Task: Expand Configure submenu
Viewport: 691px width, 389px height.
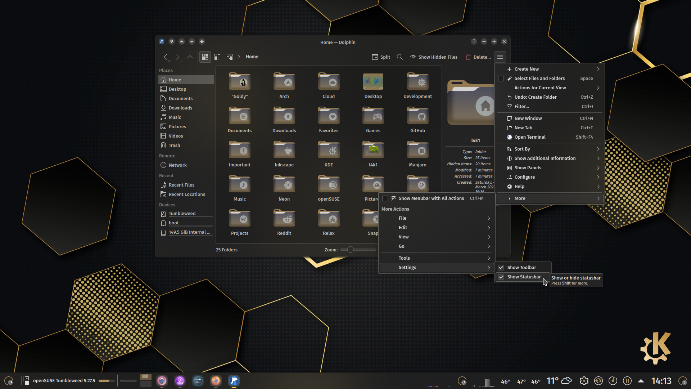Action: (550, 177)
